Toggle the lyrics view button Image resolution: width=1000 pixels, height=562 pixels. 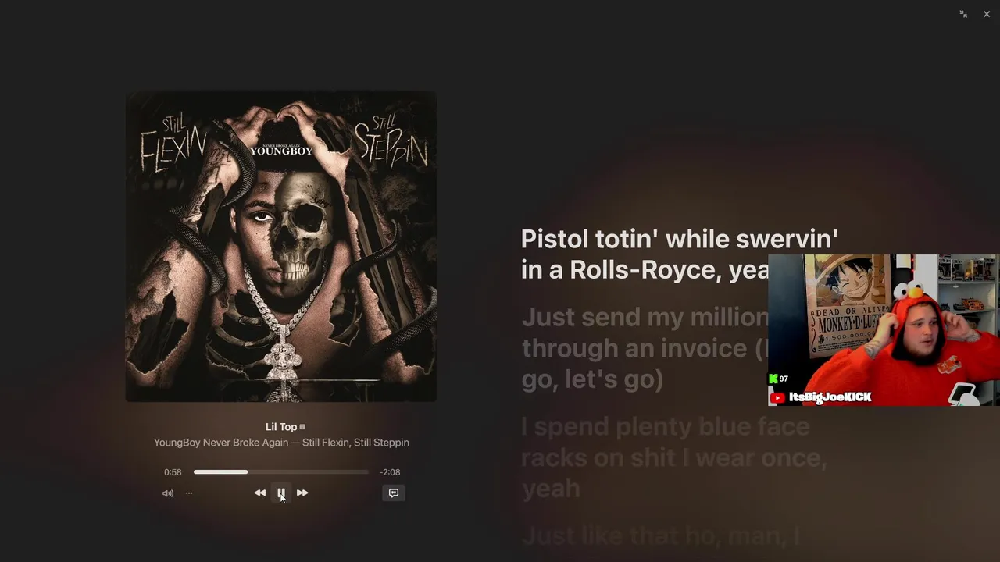coord(394,493)
